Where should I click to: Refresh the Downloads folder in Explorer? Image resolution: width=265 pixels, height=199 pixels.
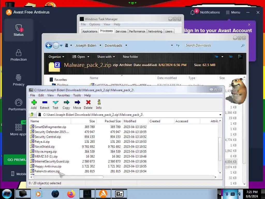coord(178,45)
